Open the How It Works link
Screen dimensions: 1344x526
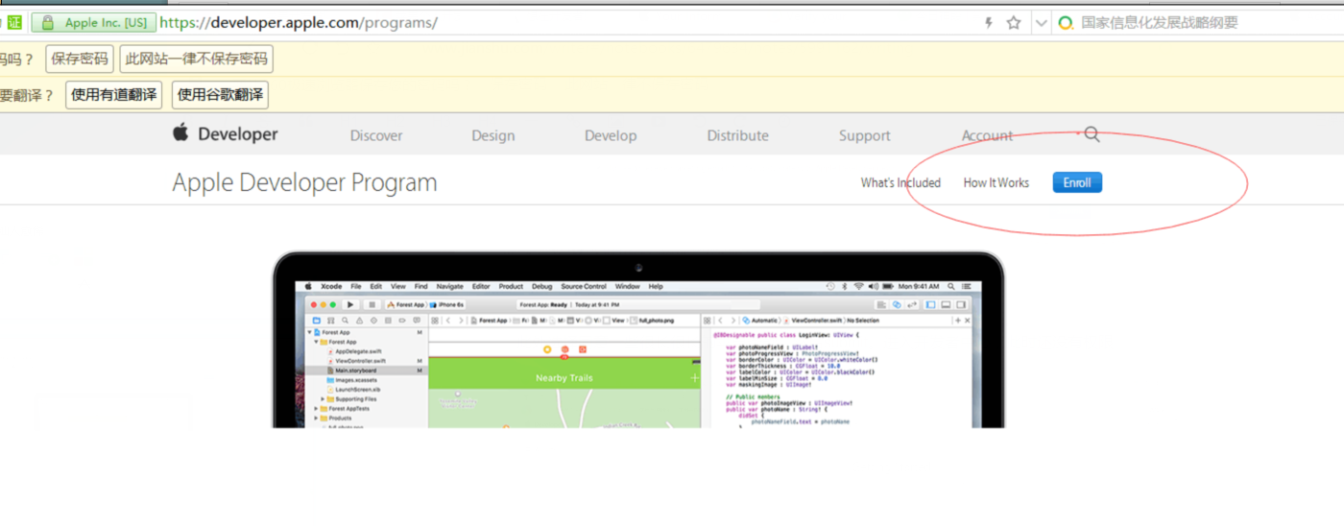coord(996,182)
